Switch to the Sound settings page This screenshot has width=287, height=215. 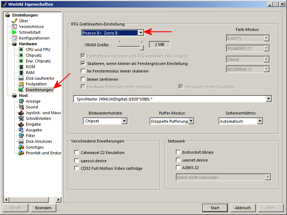pos(32,107)
